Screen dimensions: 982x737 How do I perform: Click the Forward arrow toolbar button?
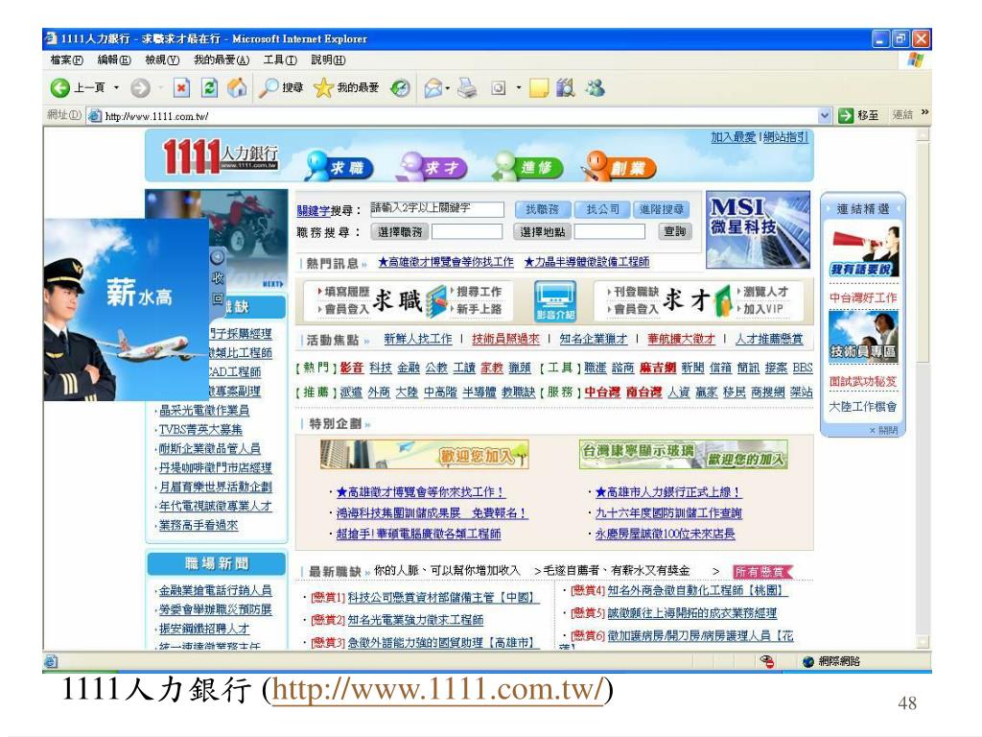(140, 88)
